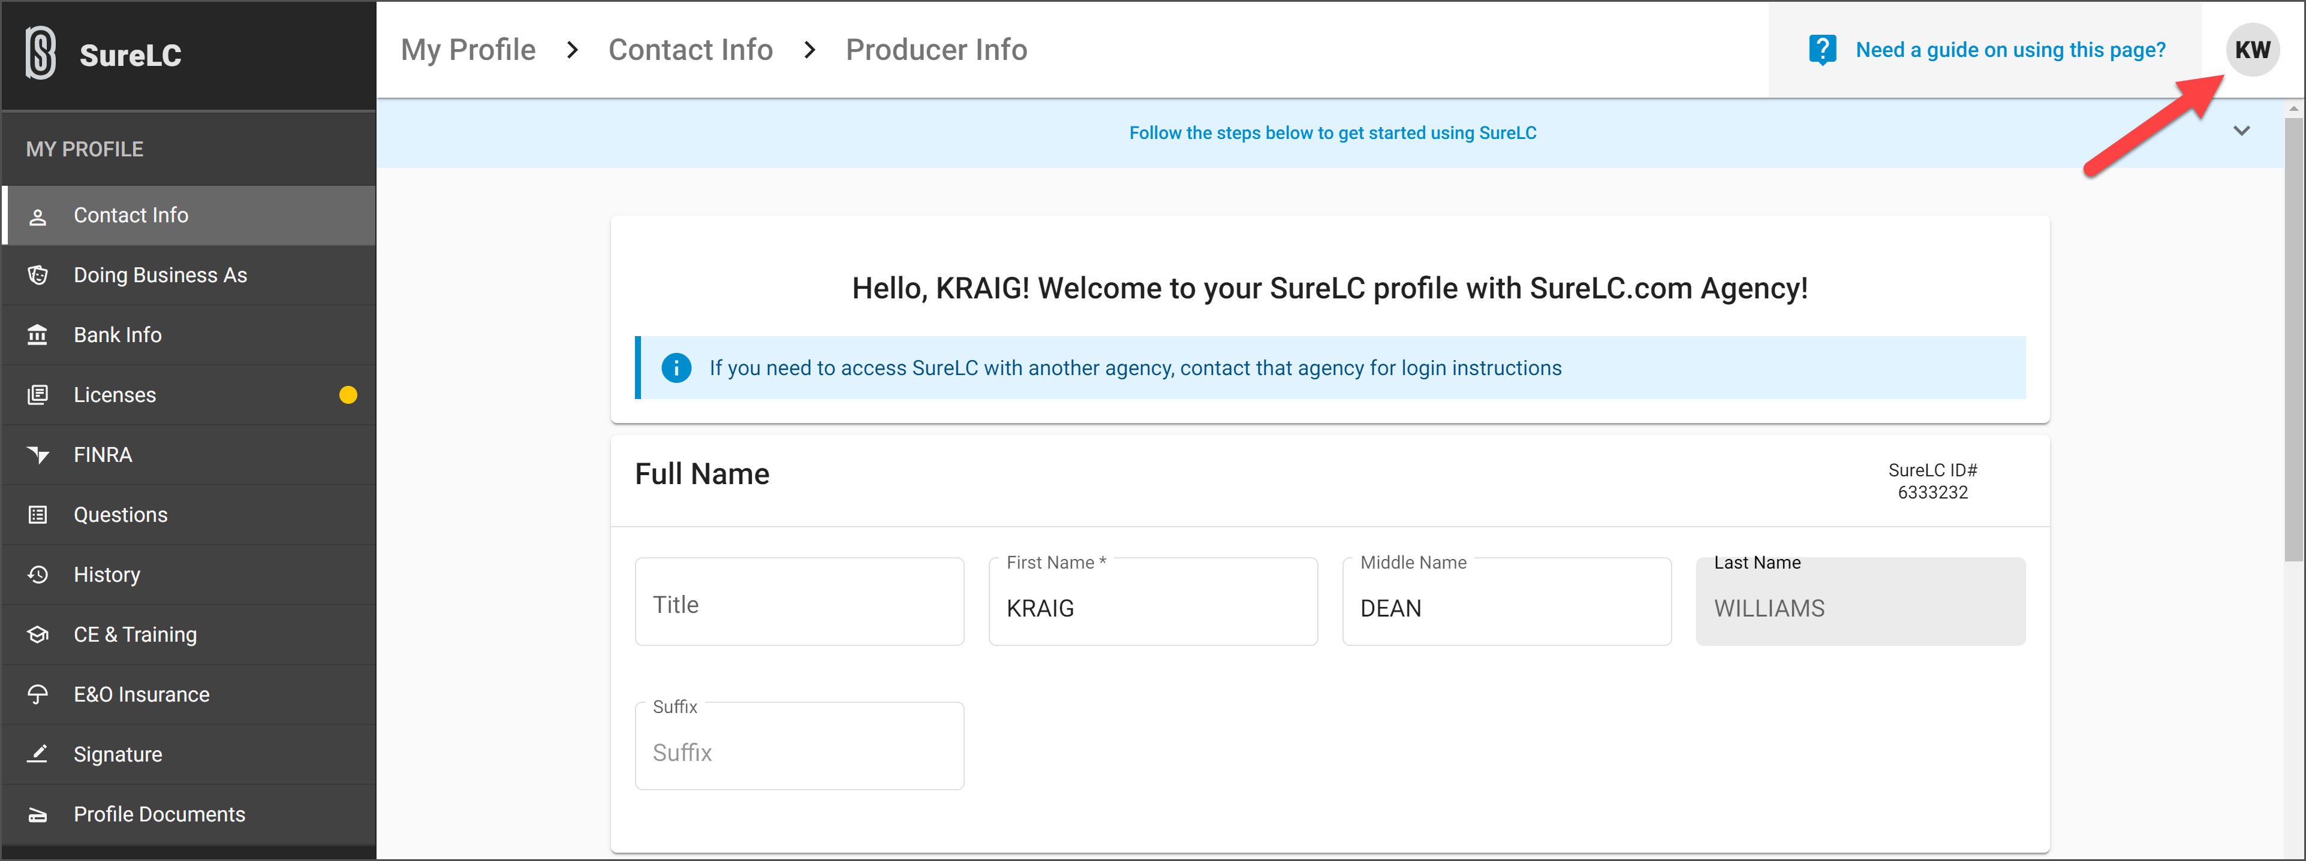2306x861 pixels.
Task: Click 'Need a guide on using this page?' link
Action: pos(2010,50)
